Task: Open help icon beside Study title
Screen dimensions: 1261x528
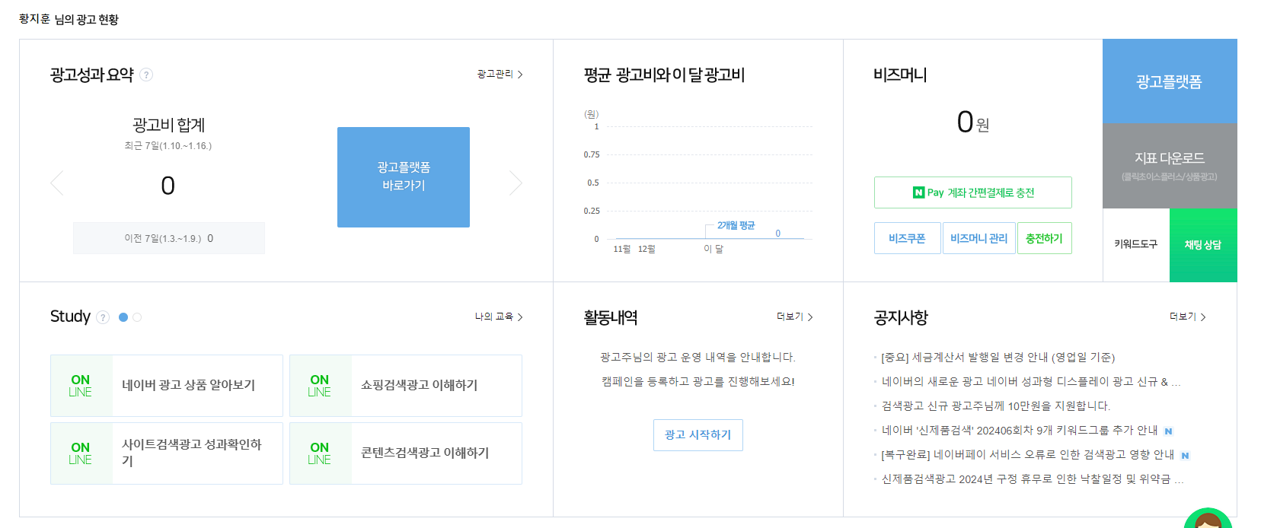Action: point(103,317)
